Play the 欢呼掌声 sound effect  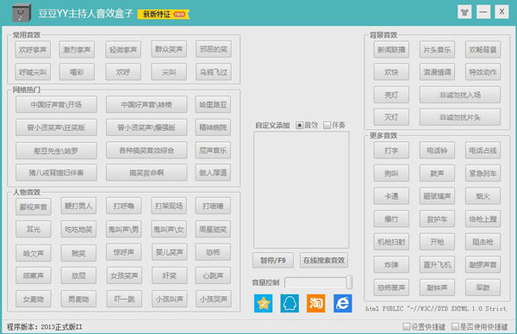[x=33, y=50]
